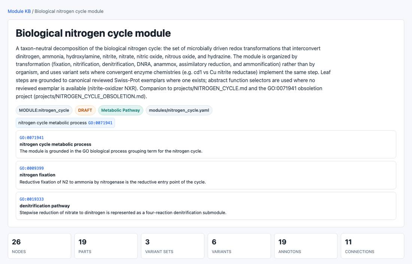This screenshot has width=412, height=264.
Task: Click the Metabolic Pathway tag
Action: tap(121, 110)
